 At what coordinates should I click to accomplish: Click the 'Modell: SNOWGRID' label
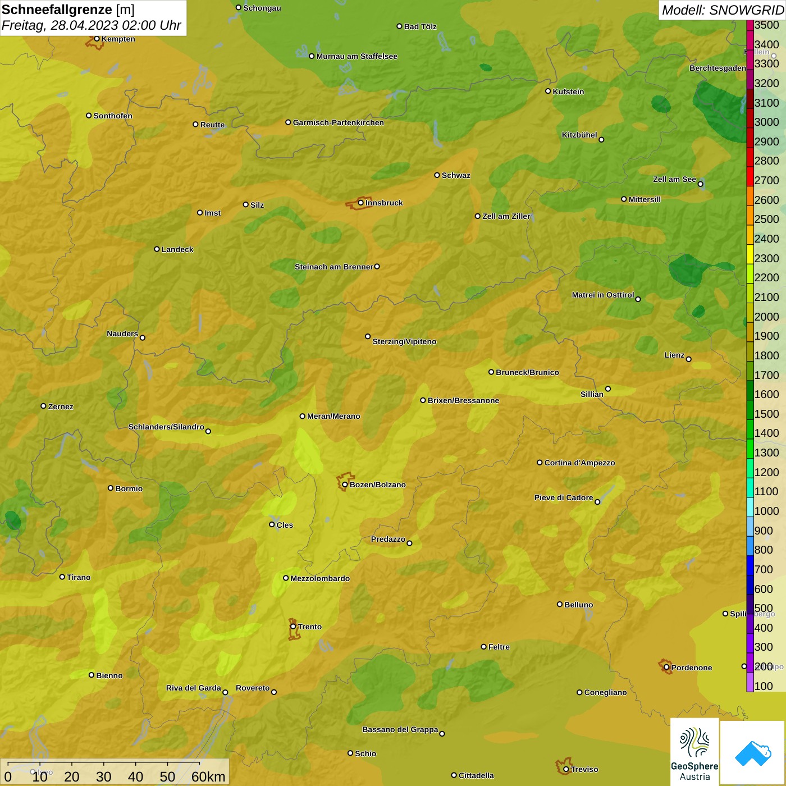pos(723,10)
